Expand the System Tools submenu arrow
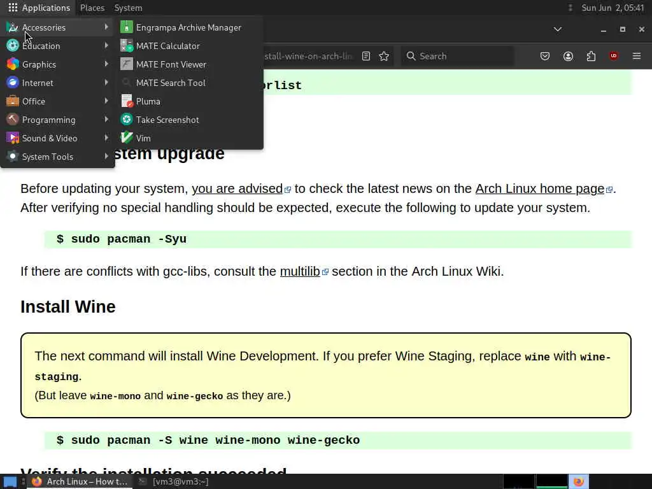652x489 pixels. [x=106, y=156]
